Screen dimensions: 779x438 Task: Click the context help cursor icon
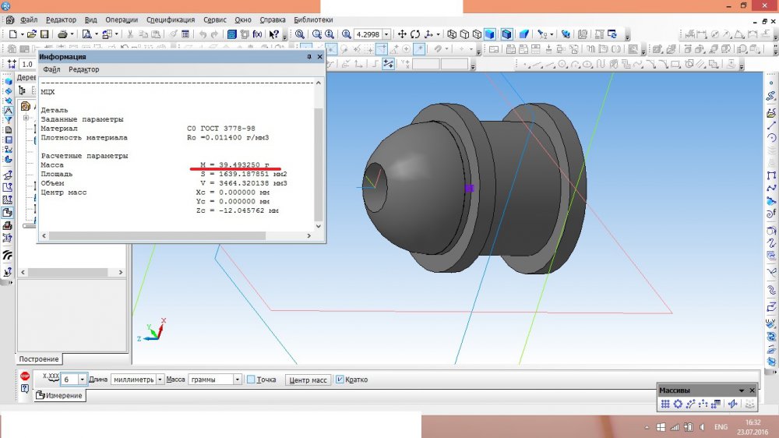pos(273,34)
